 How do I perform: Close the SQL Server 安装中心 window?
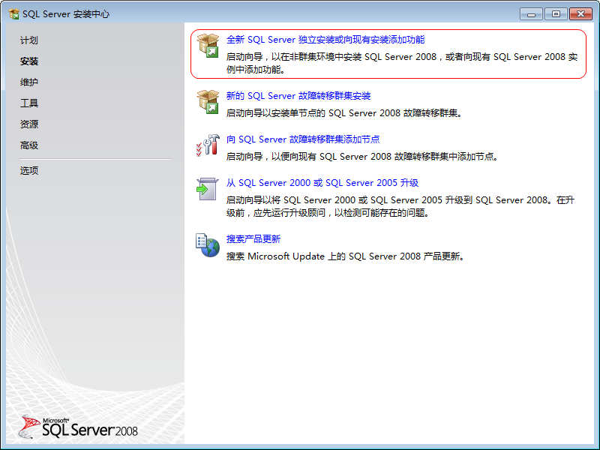coord(580,14)
